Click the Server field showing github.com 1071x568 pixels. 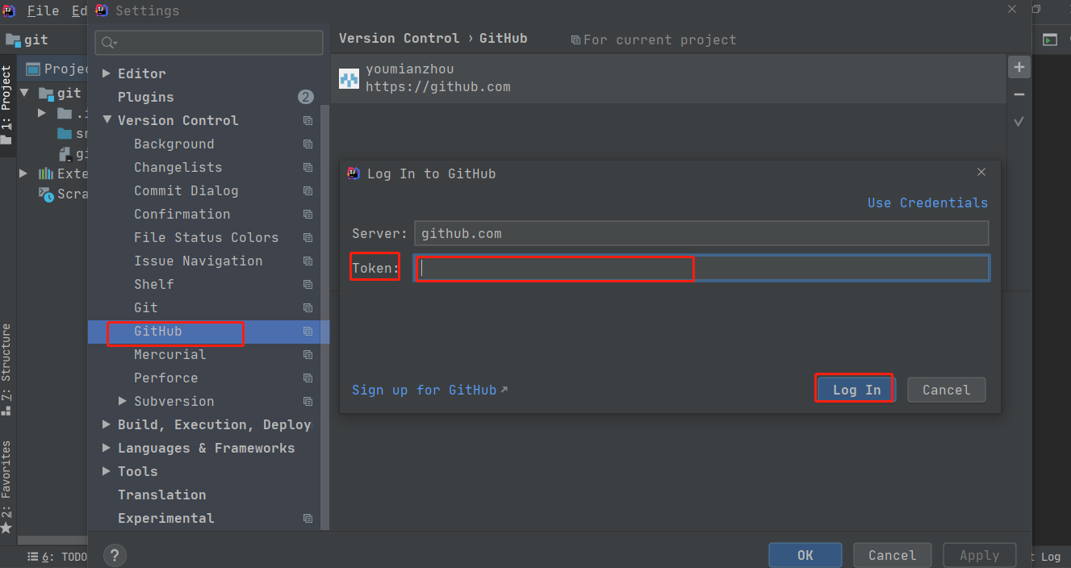pyautogui.click(x=702, y=233)
